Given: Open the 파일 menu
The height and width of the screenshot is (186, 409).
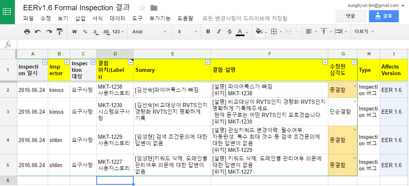Looking at the screenshot, I should click(28, 18).
